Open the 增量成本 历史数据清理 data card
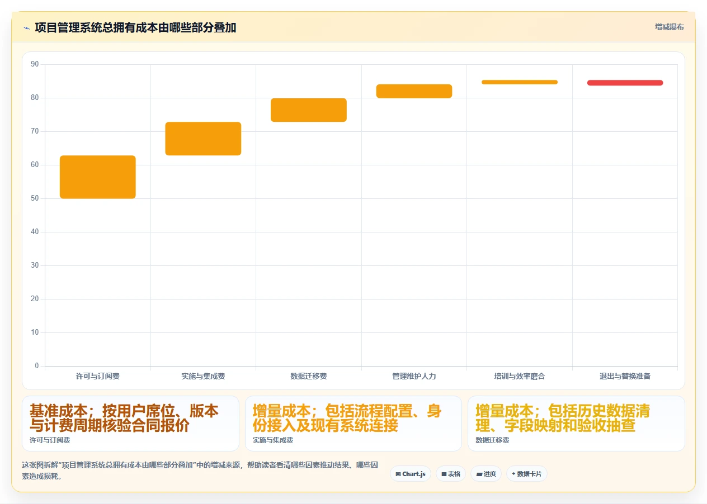 (x=576, y=424)
